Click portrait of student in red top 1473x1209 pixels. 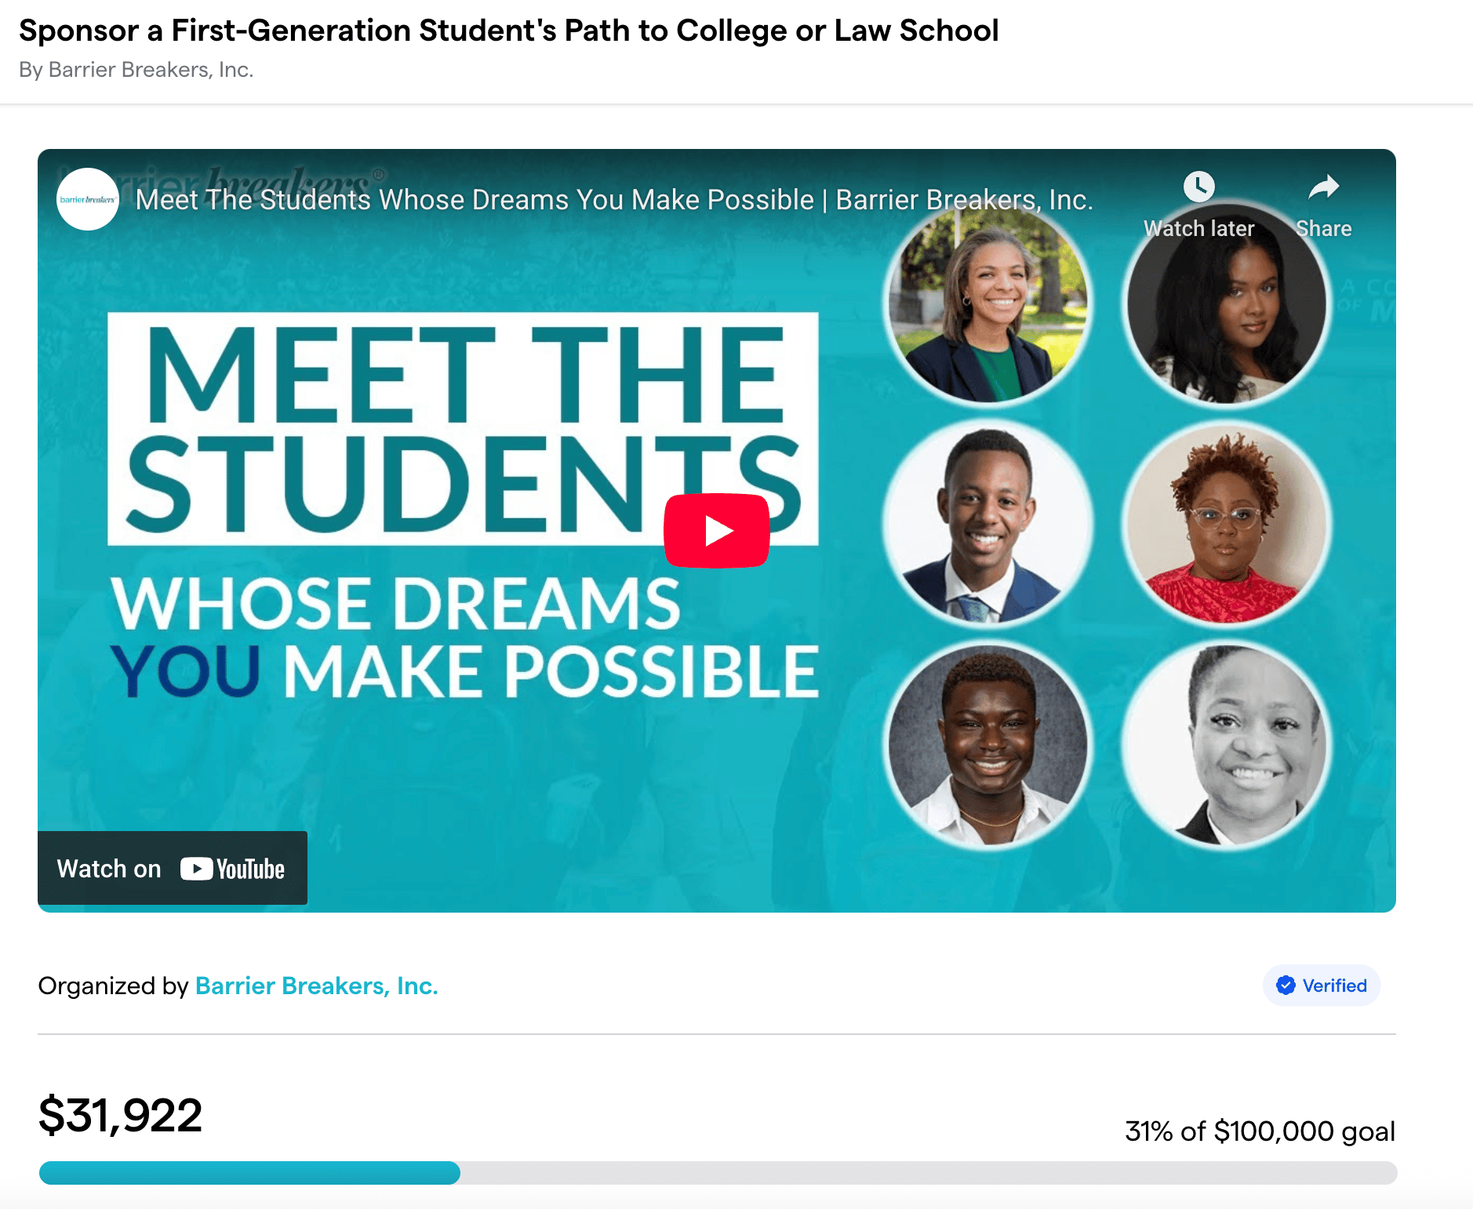(1226, 525)
